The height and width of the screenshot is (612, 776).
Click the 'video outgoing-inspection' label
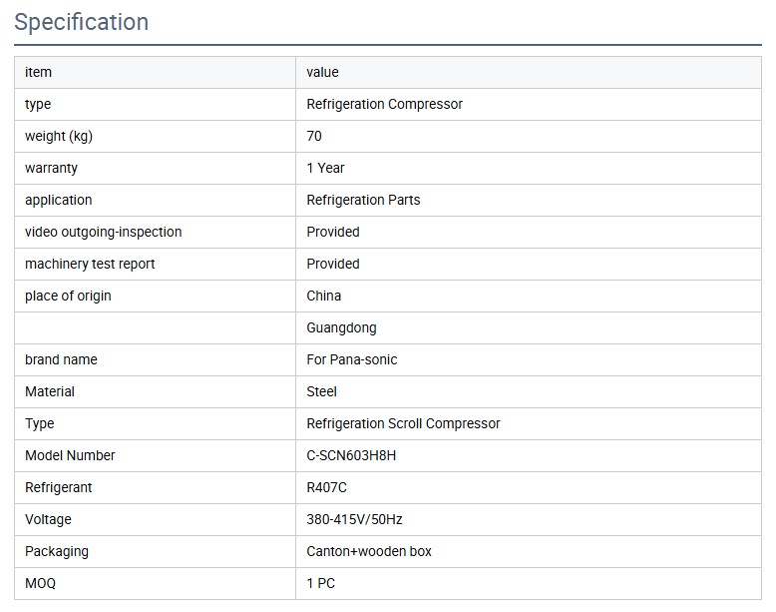pos(104,232)
